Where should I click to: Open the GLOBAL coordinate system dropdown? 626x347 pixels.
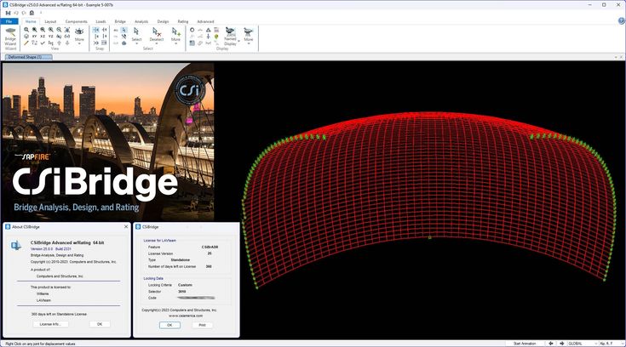coord(583,344)
